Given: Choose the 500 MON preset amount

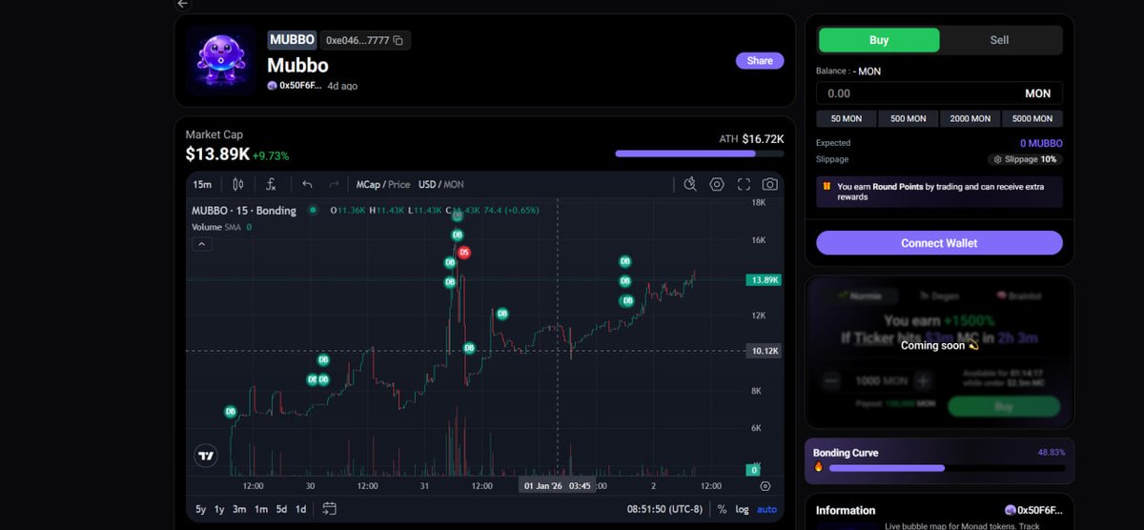Looking at the screenshot, I should pos(908,118).
